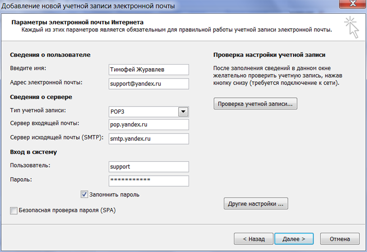Toggle the Запомнить пароль checkbox
The image size is (367, 252).
tap(85, 194)
